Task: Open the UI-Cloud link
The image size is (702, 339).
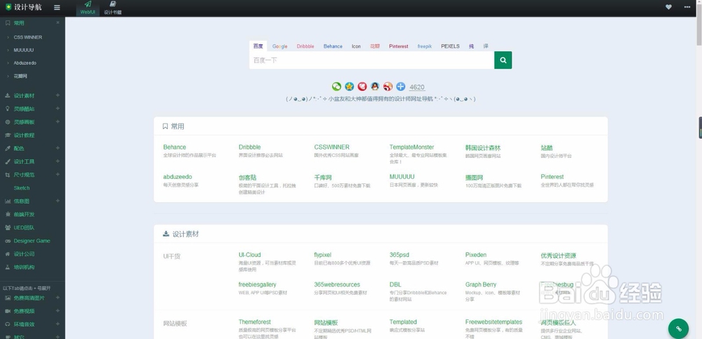Action: [x=250, y=255]
